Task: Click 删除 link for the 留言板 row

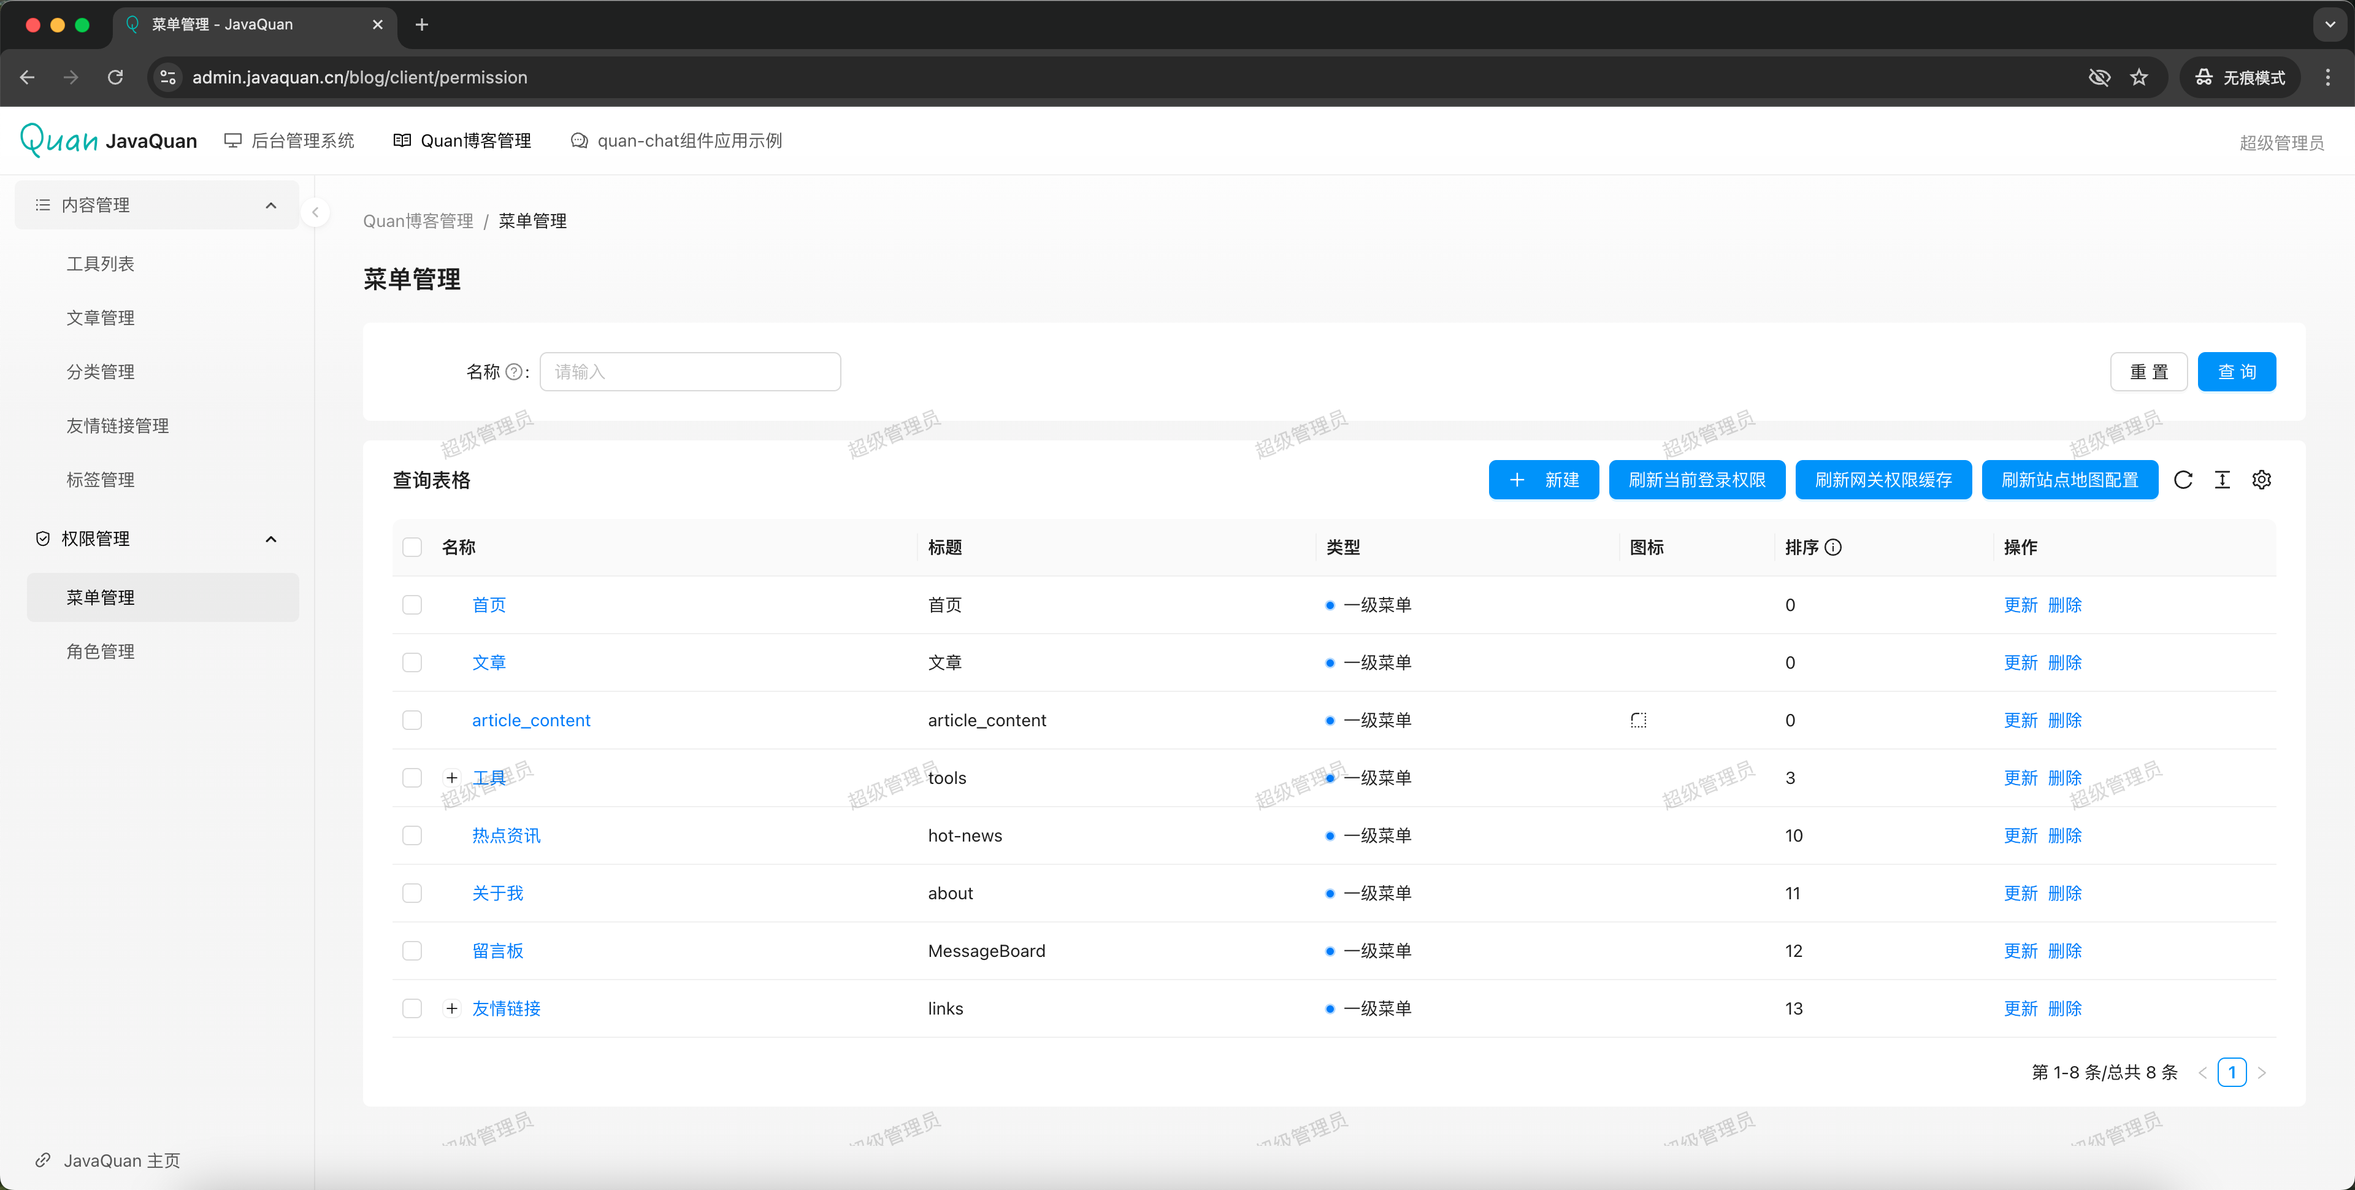Action: point(2064,950)
